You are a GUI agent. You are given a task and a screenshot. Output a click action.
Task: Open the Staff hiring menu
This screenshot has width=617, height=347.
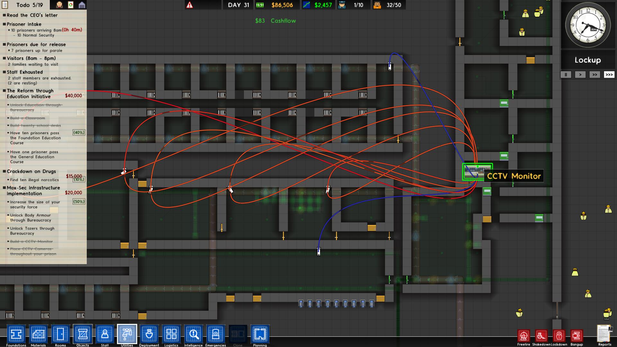105,334
